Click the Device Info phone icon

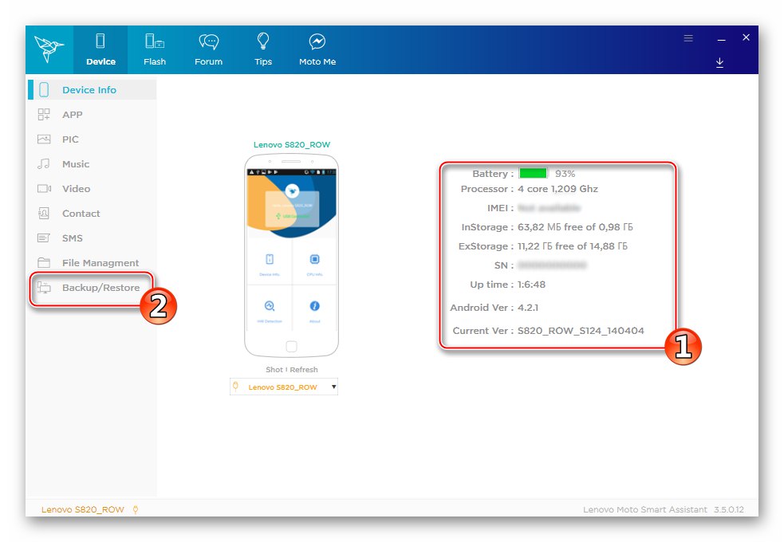tap(45, 89)
